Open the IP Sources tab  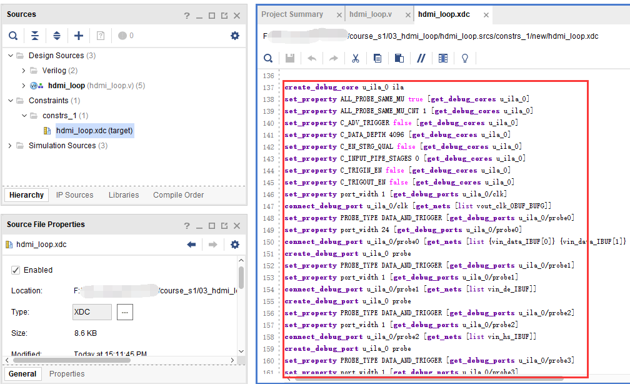click(75, 195)
